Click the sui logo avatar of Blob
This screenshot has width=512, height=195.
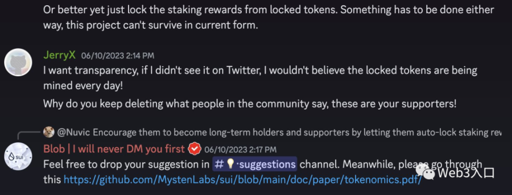(18, 156)
